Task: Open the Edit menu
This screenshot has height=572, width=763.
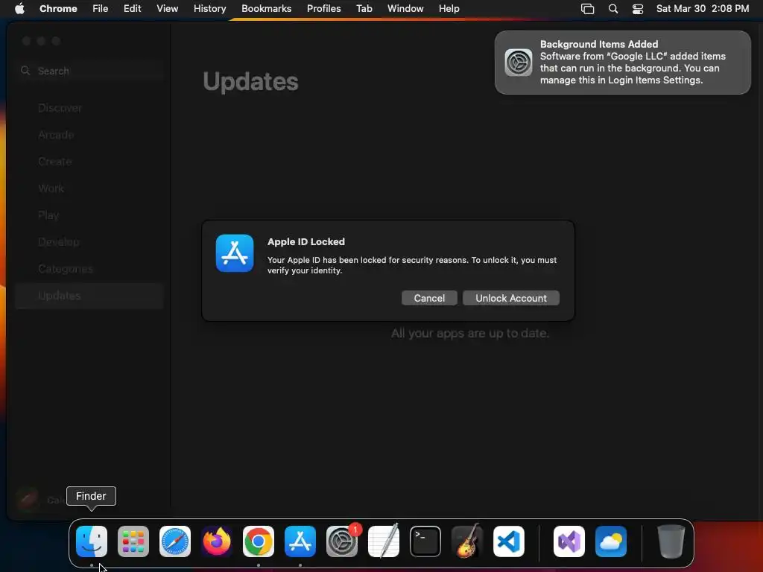Action: (x=133, y=8)
